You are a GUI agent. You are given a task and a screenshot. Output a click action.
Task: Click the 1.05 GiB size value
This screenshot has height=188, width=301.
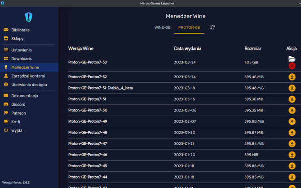point(251,62)
